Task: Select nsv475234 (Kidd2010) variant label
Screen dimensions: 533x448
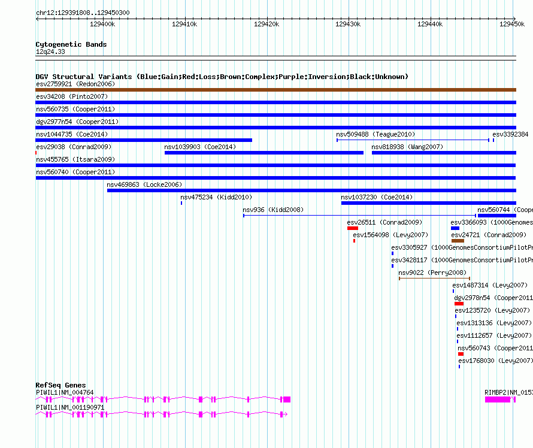Action: click(x=216, y=197)
